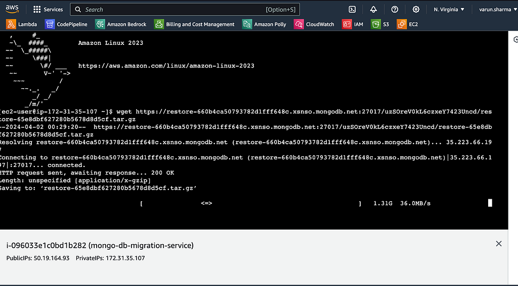Click the 36.0MB/s download speed text
The width and height of the screenshot is (518, 286).
pos(415,203)
